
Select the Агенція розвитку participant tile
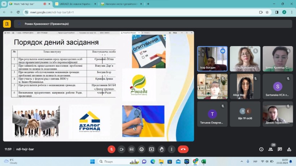click(x=245, y=59)
